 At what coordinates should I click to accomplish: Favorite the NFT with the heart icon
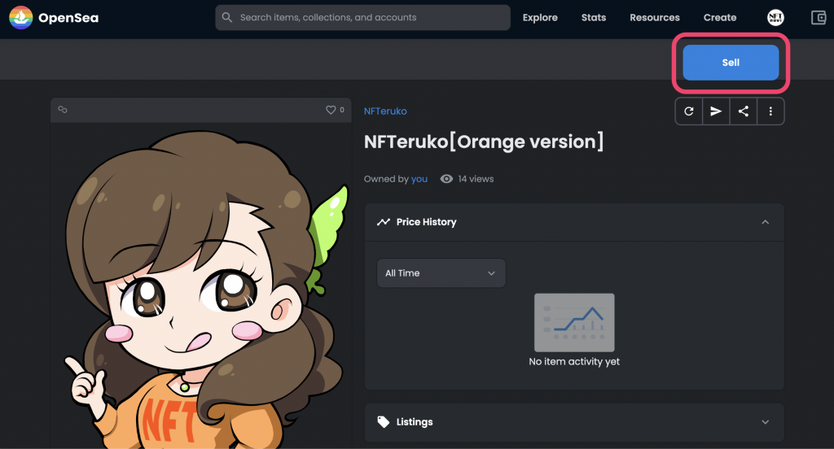[331, 110]
